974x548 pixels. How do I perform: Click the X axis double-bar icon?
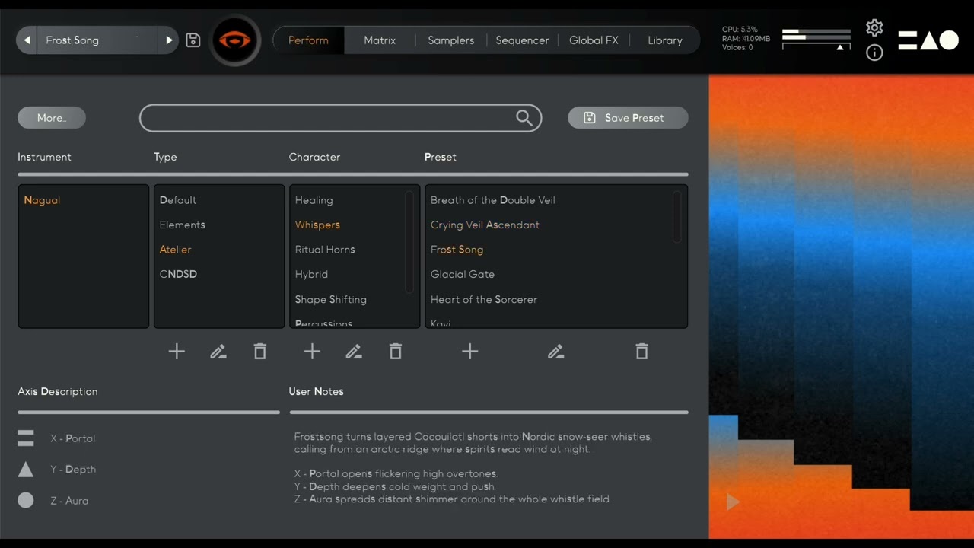pyautogui.click(x=26, y=438)
